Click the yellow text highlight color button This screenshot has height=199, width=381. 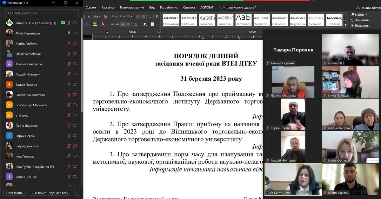[94, 24]
